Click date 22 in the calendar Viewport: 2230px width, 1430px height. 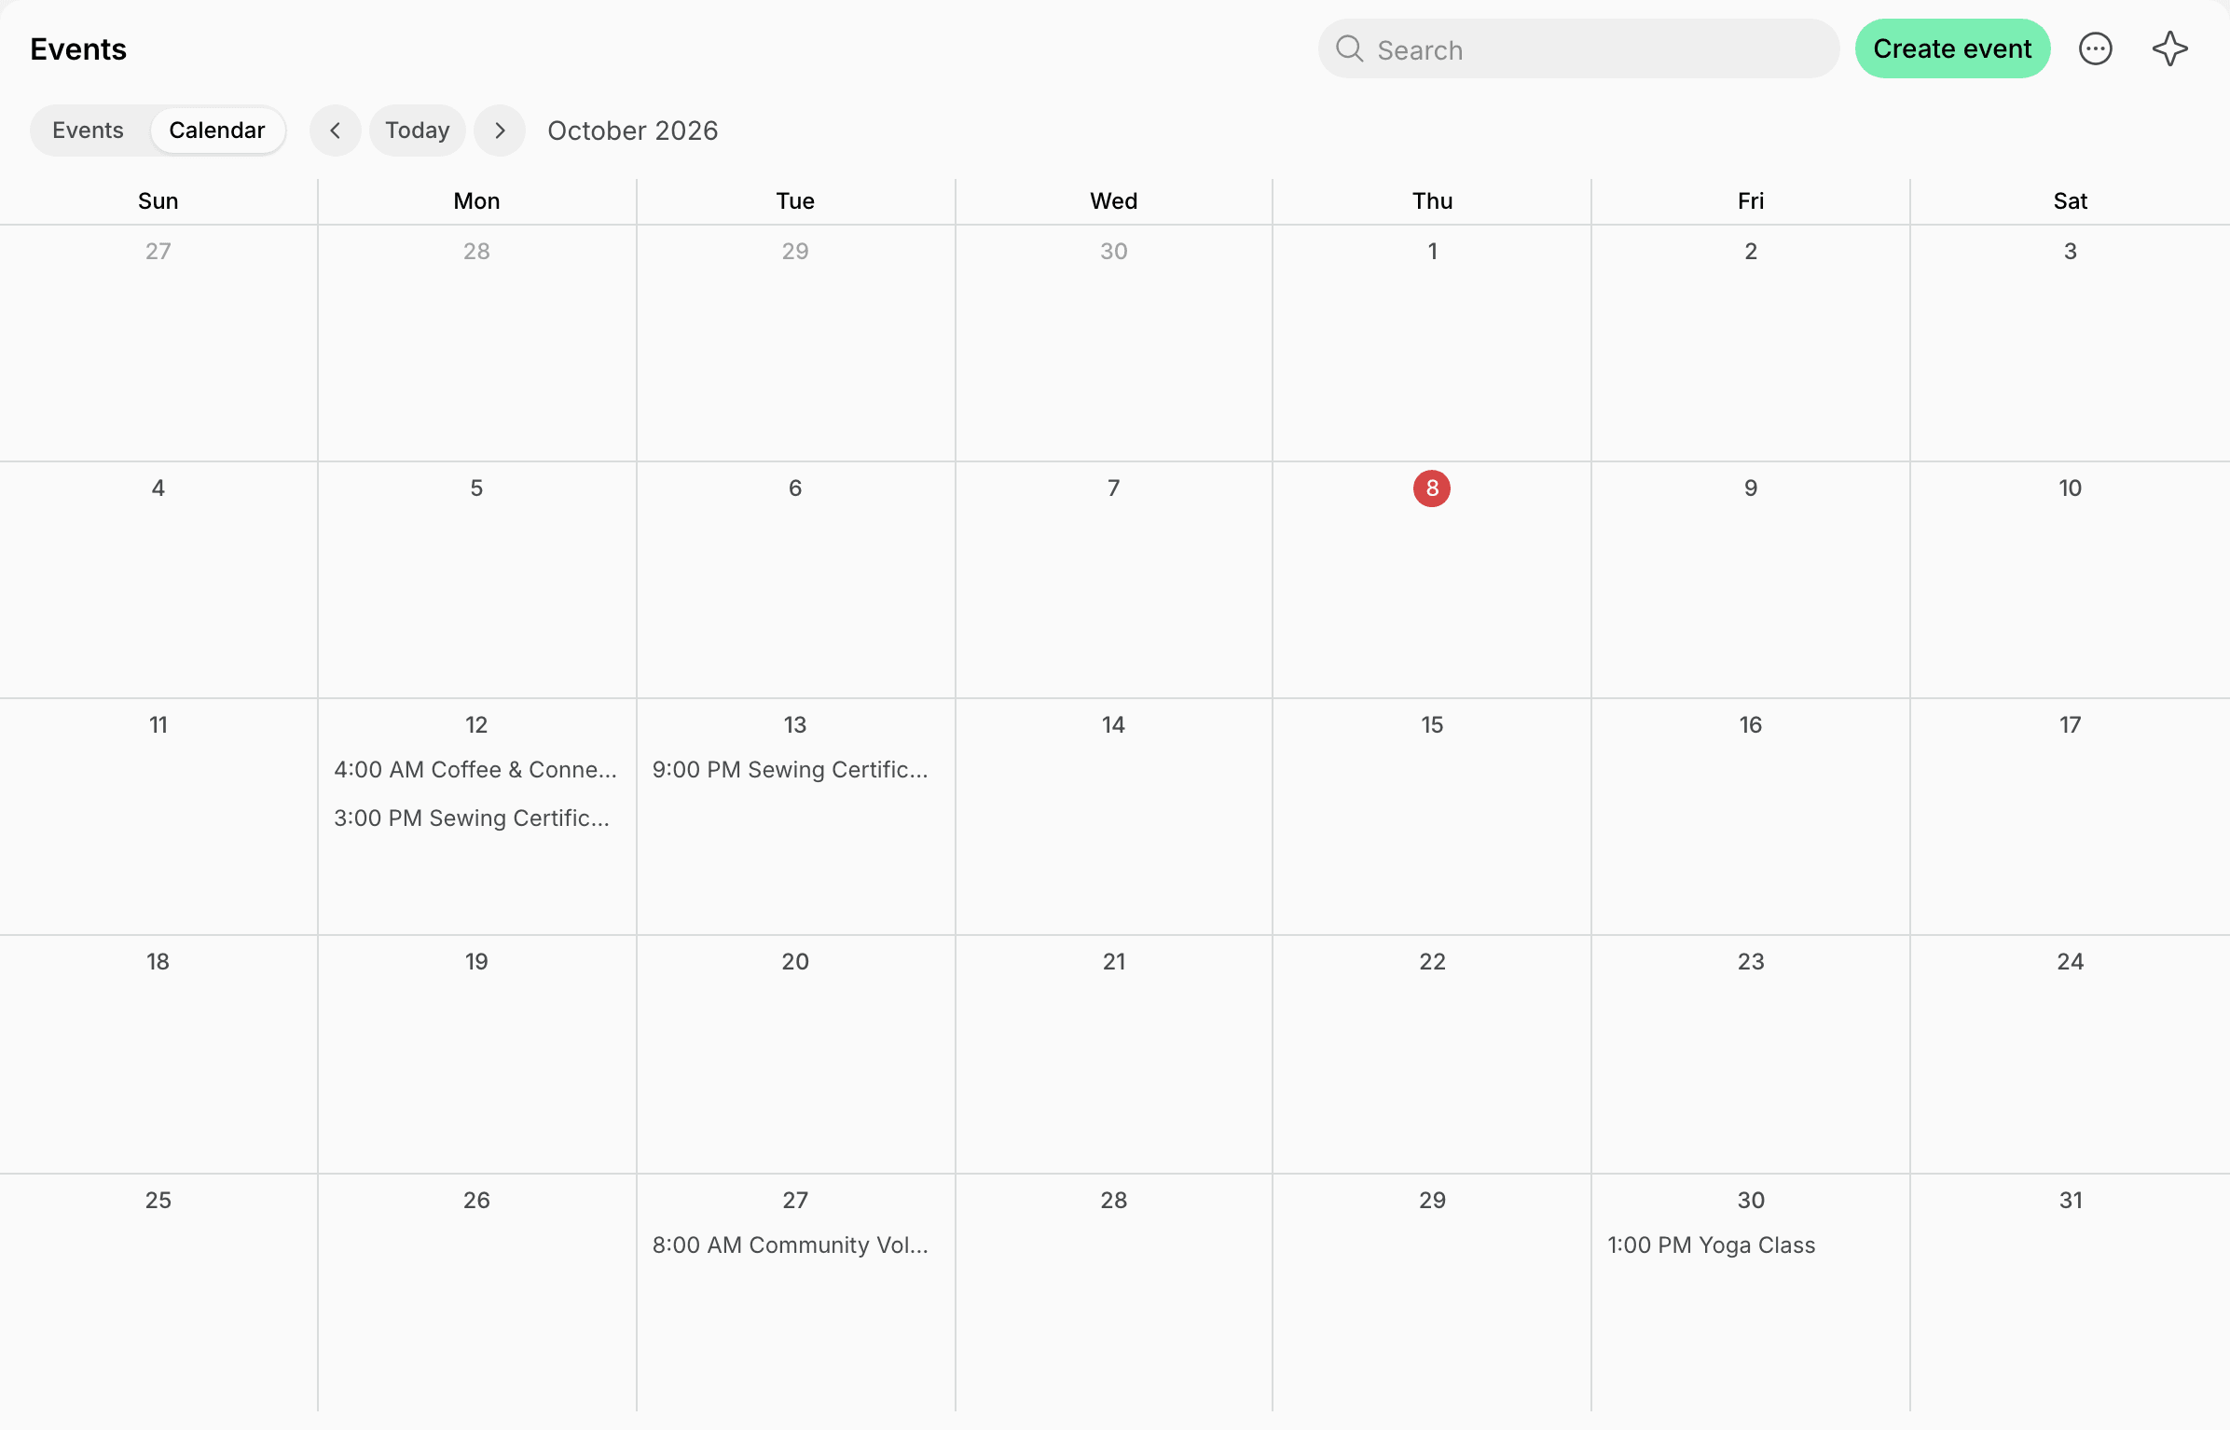1432,962
